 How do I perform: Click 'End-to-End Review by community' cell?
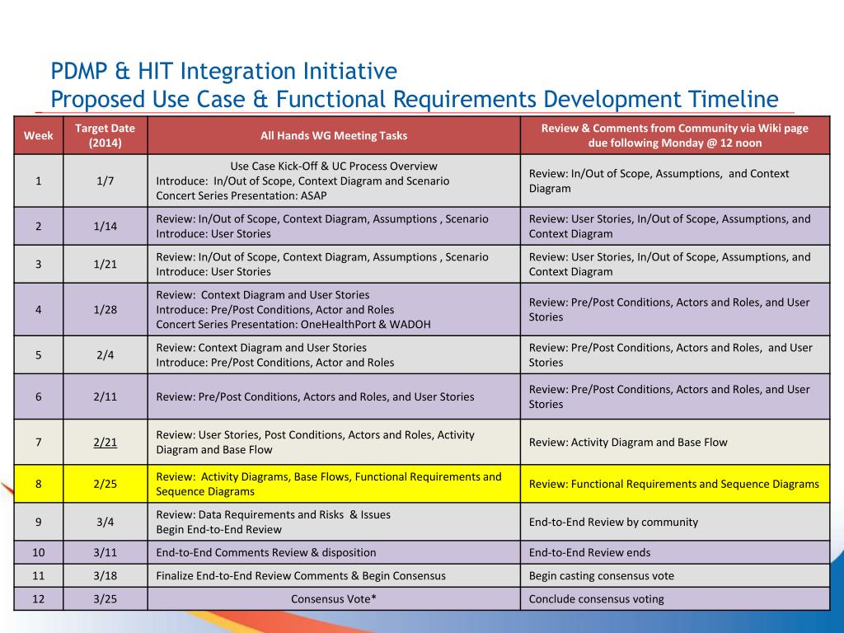675,522
